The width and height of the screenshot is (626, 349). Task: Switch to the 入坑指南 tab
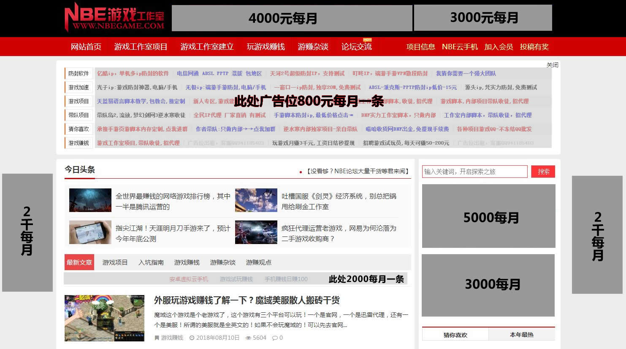(x=151, y=262)
